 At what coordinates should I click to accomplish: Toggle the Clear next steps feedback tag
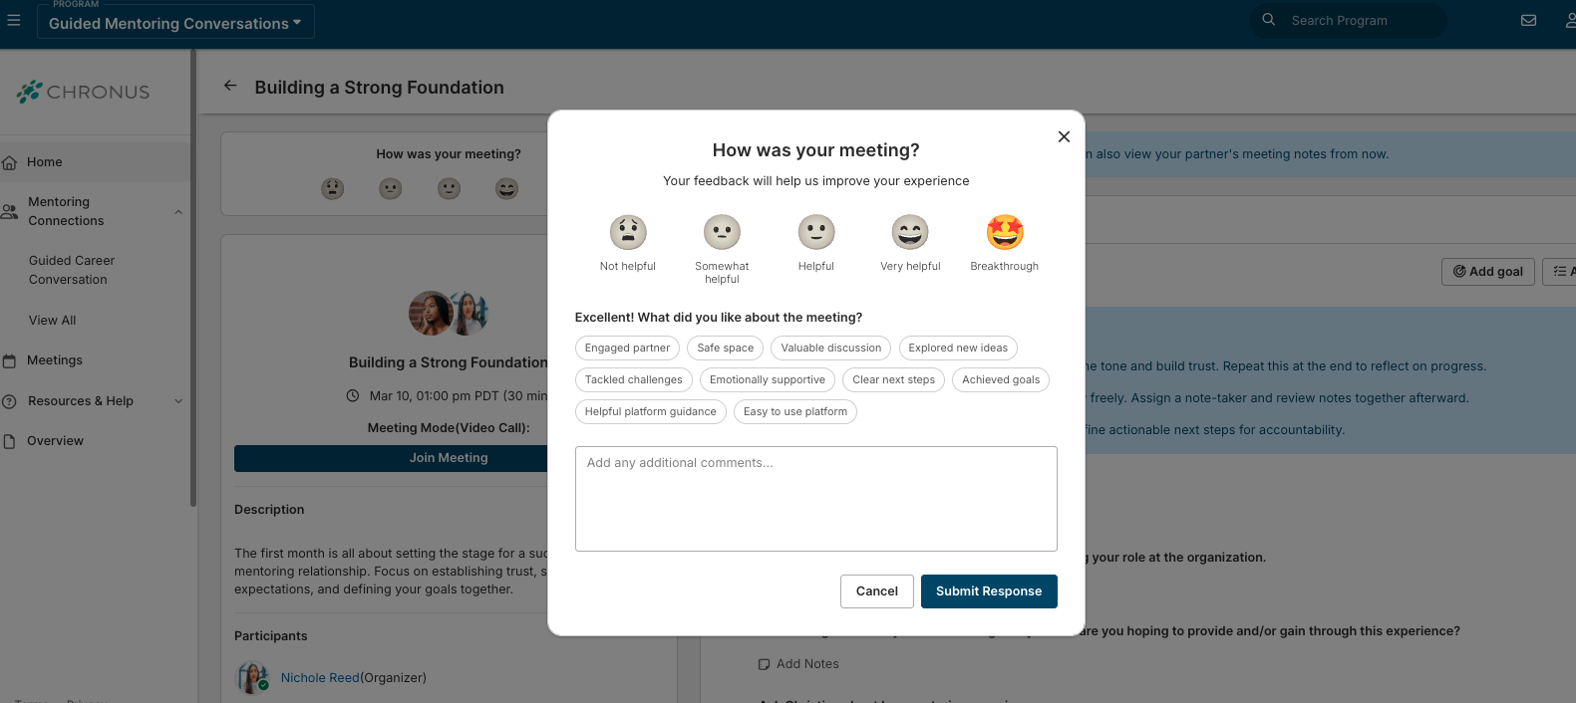(x=893, y=379)
